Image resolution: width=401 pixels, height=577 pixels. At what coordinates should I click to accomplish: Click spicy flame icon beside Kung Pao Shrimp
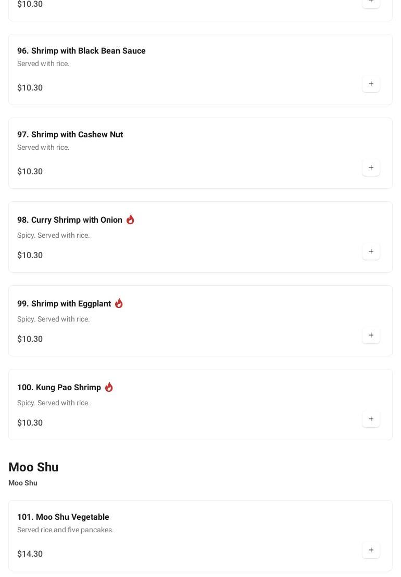click(109, 387)
